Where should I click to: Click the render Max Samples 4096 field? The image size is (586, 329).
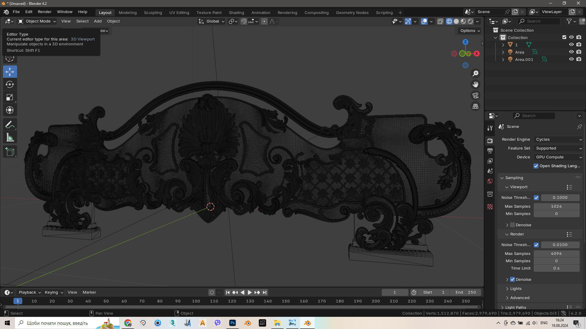(x=556, y=254)
